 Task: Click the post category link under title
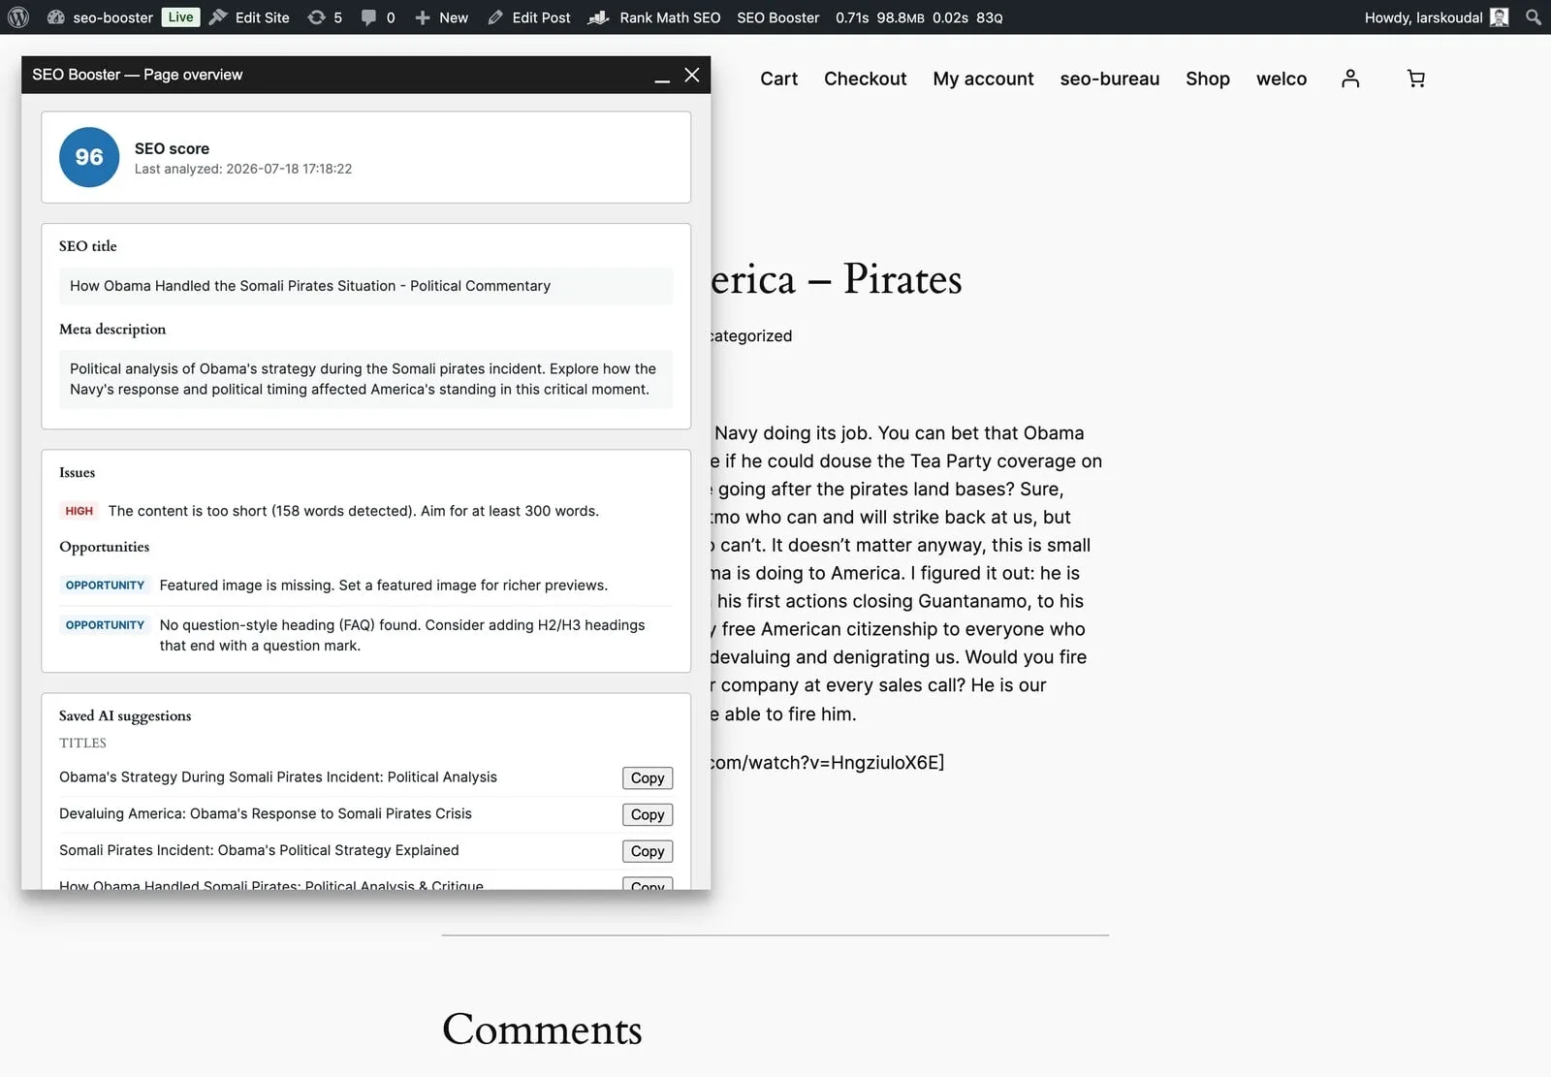(x=752, y=335)
